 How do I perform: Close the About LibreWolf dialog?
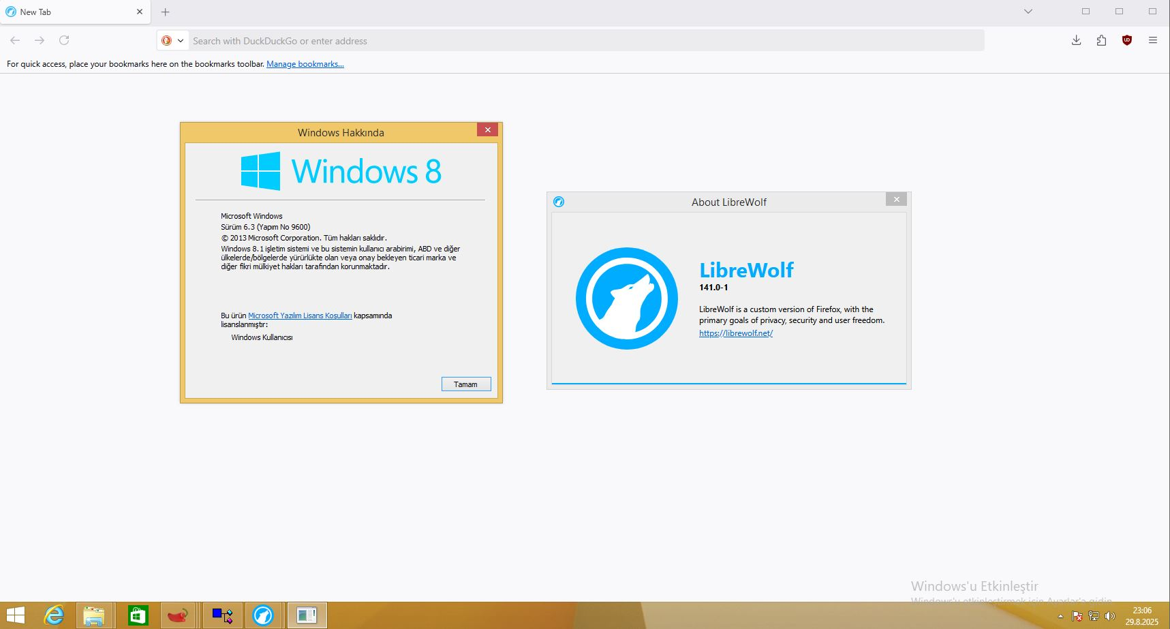pos(897,199)
